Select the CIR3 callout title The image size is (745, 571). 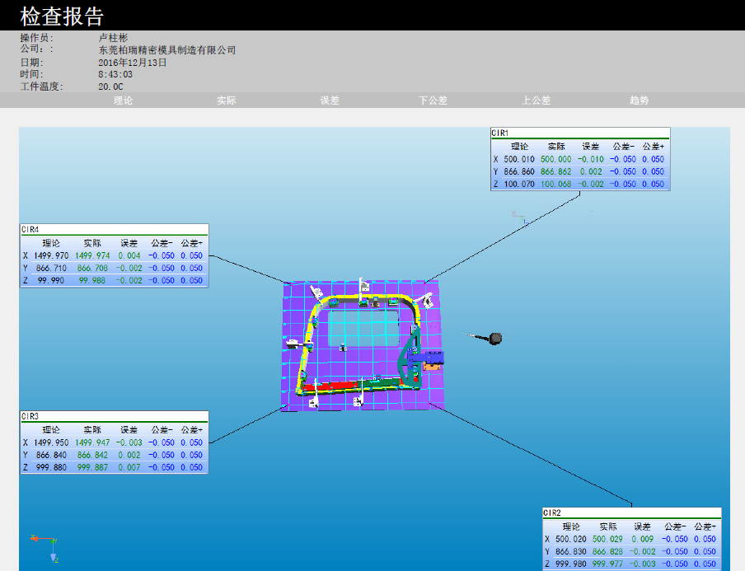30,416
